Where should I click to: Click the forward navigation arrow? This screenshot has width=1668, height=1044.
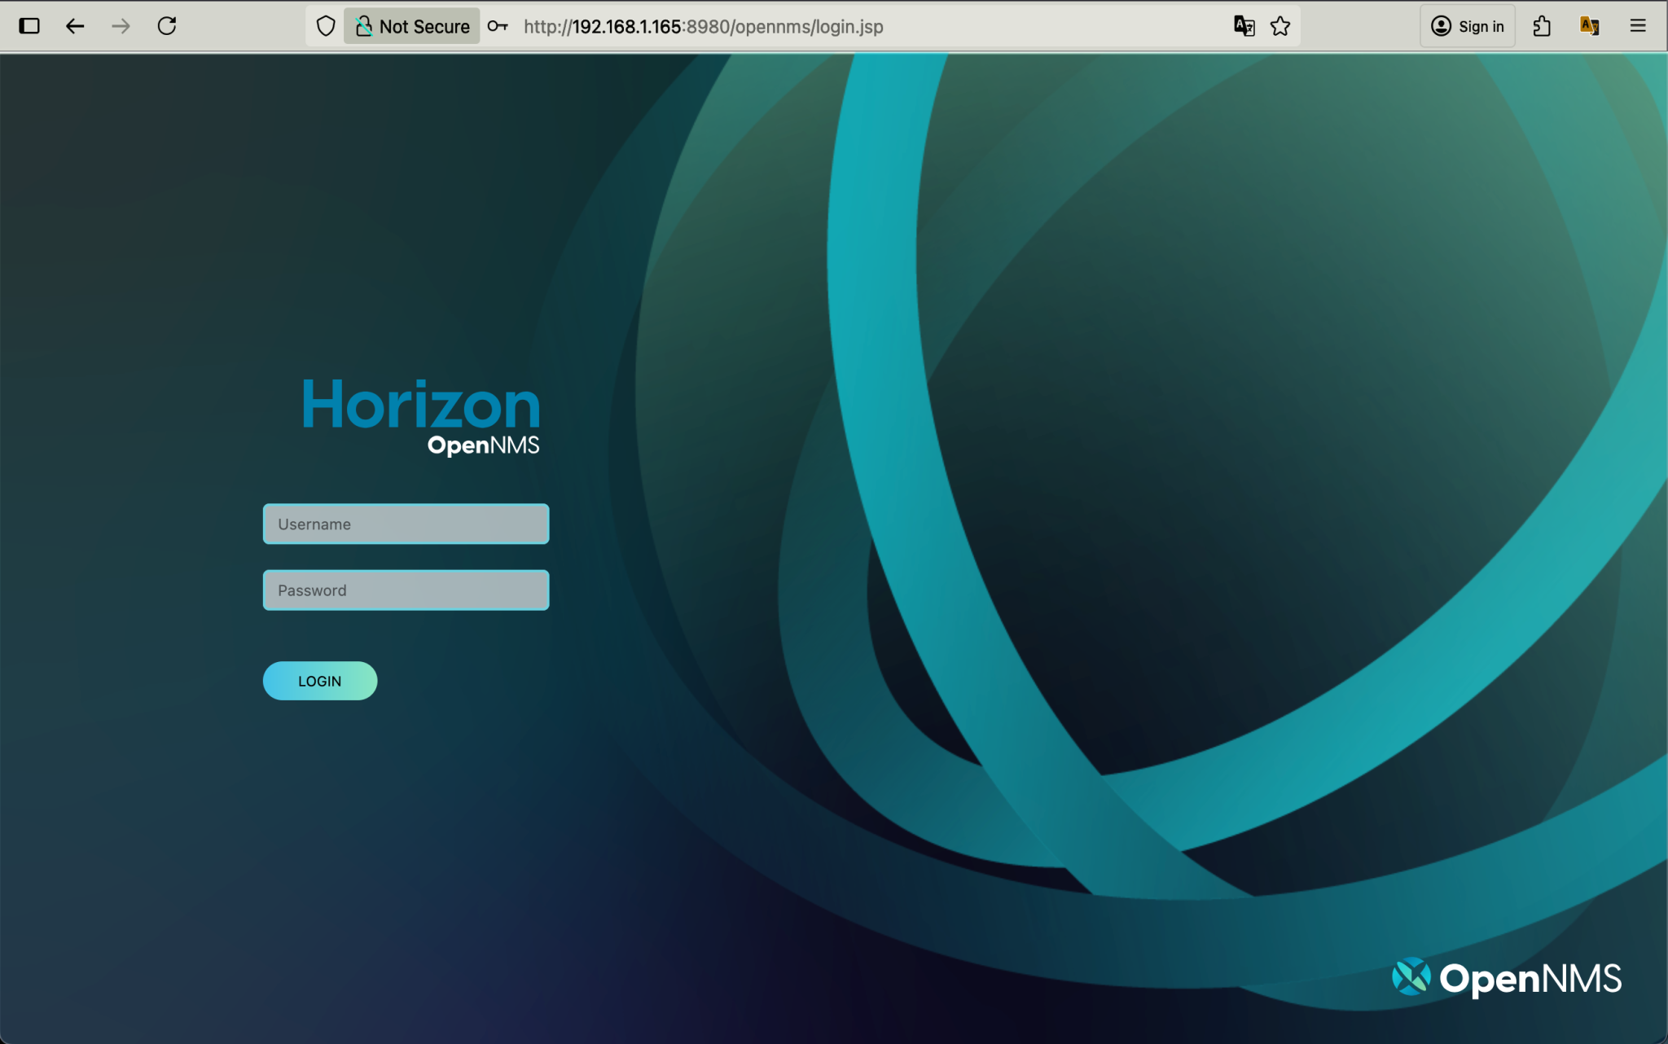pos(121,25)
